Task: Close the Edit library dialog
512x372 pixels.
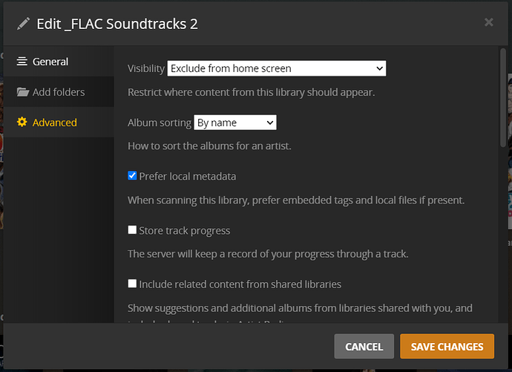Action: tap(488, 22)
